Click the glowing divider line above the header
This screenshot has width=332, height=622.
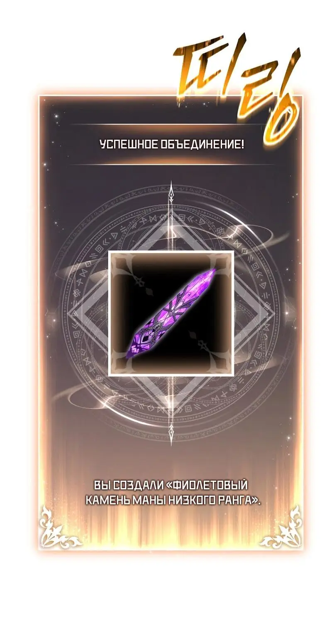point(170,124)
